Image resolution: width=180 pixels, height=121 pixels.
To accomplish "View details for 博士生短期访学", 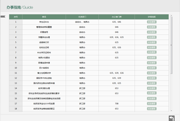I will [152, 73].
